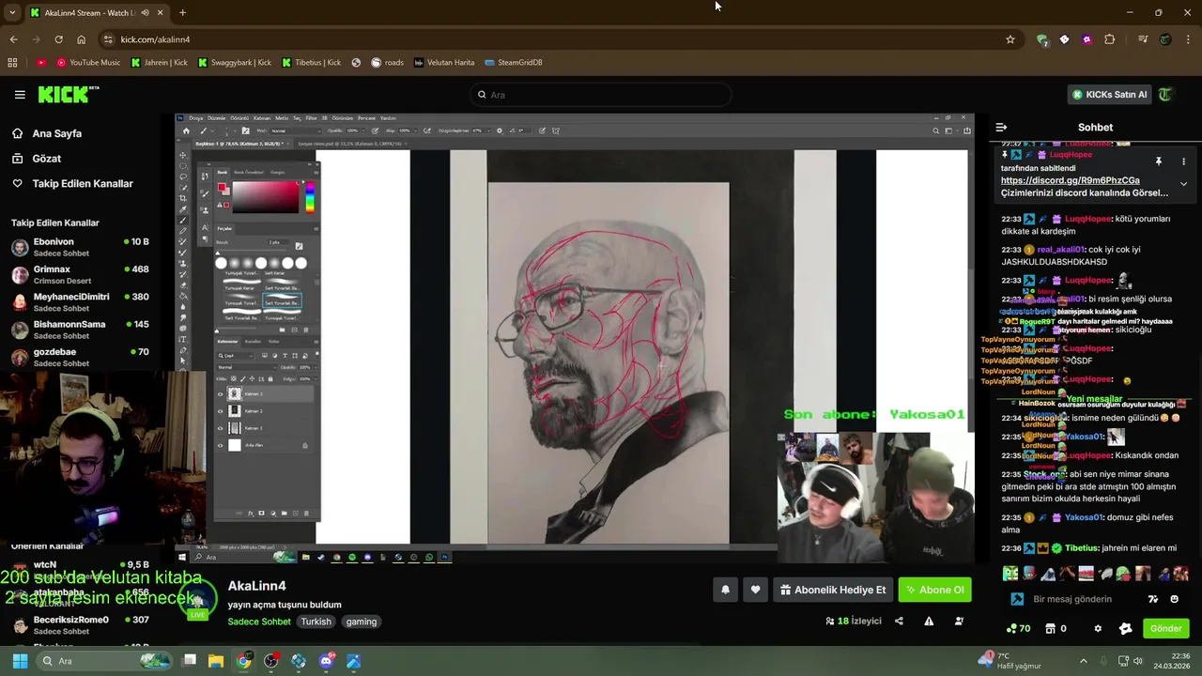The image size is (1202, 676).
Task: Open Takip Edilen Kanallar in sidebar
Action: [72, 184]
